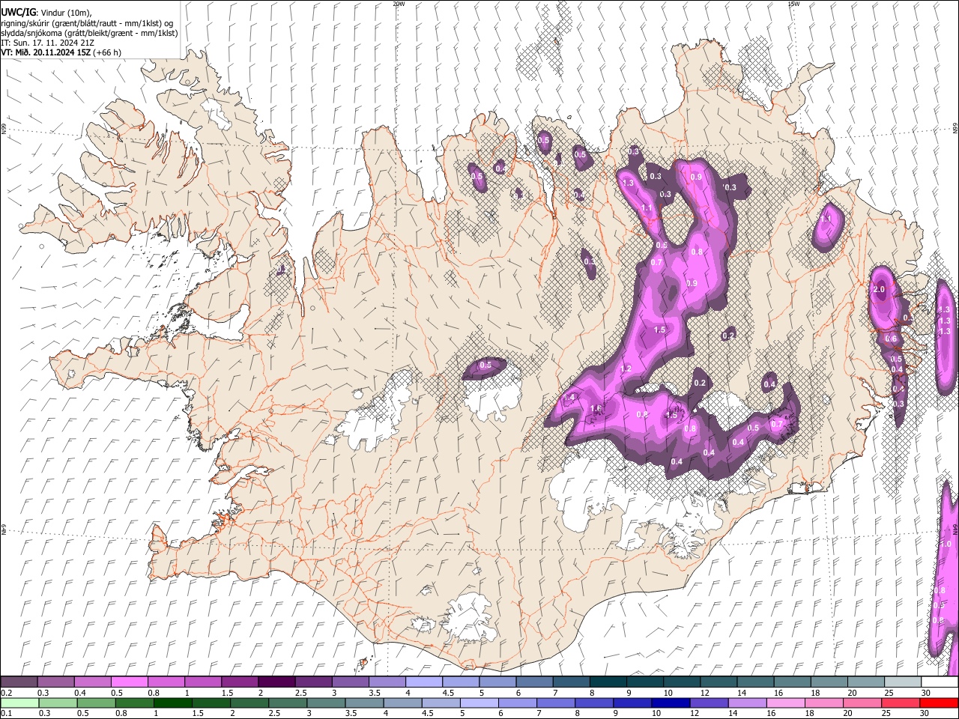Click the '1.2' precipitation value on the map
This screenshot has width=959, height=719.
tap(626, 369)
